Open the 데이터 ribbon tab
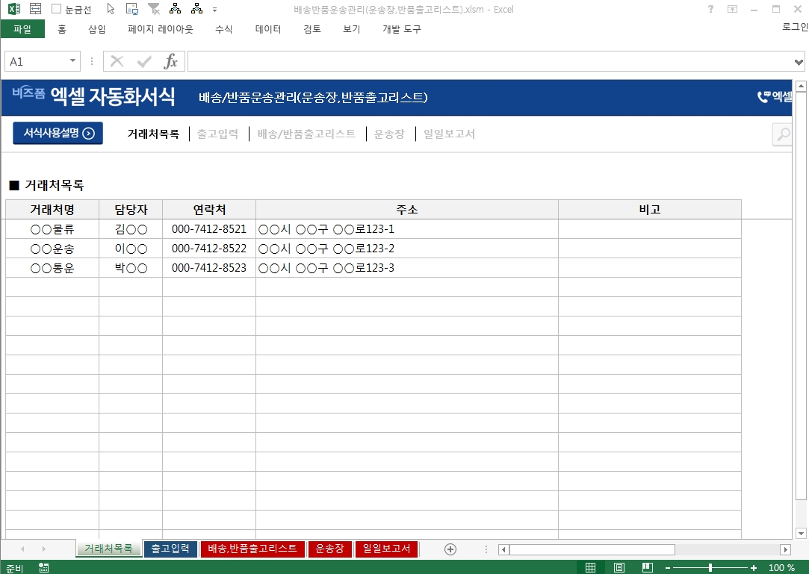Screen dimensions: 809x574 pyautogui.click(x=268, y=29)
